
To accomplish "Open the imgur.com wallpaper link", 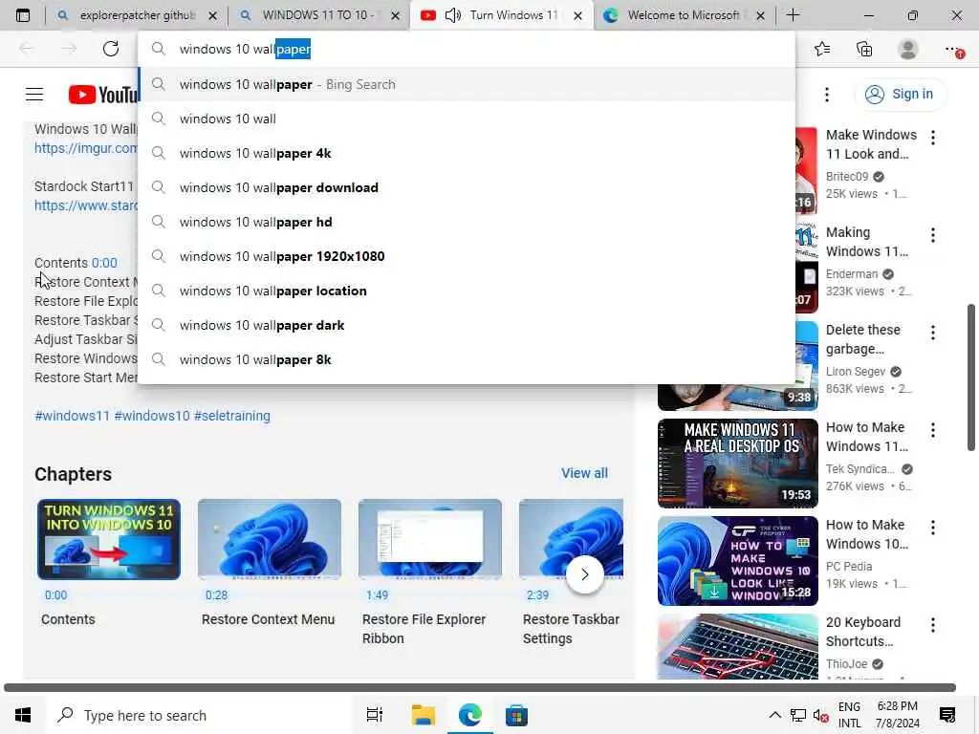I will tap(86, 148).
